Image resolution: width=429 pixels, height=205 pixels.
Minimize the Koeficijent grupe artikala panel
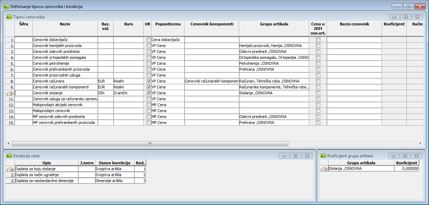tap(393, 156)
